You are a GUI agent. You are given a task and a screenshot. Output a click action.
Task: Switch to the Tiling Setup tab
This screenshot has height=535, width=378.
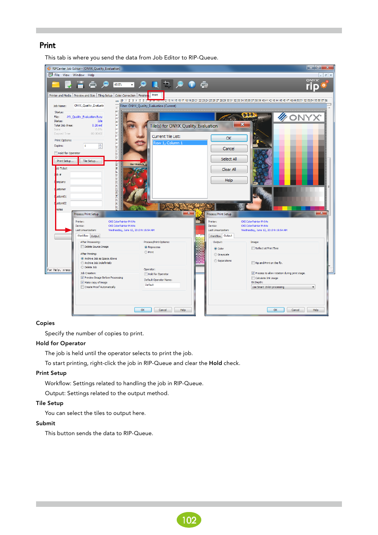[105, 96]
